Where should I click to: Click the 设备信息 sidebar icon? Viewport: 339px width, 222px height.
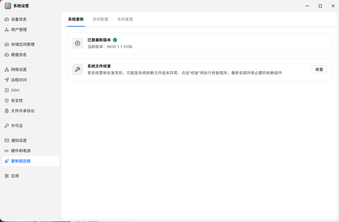click(x=7, y=19)
